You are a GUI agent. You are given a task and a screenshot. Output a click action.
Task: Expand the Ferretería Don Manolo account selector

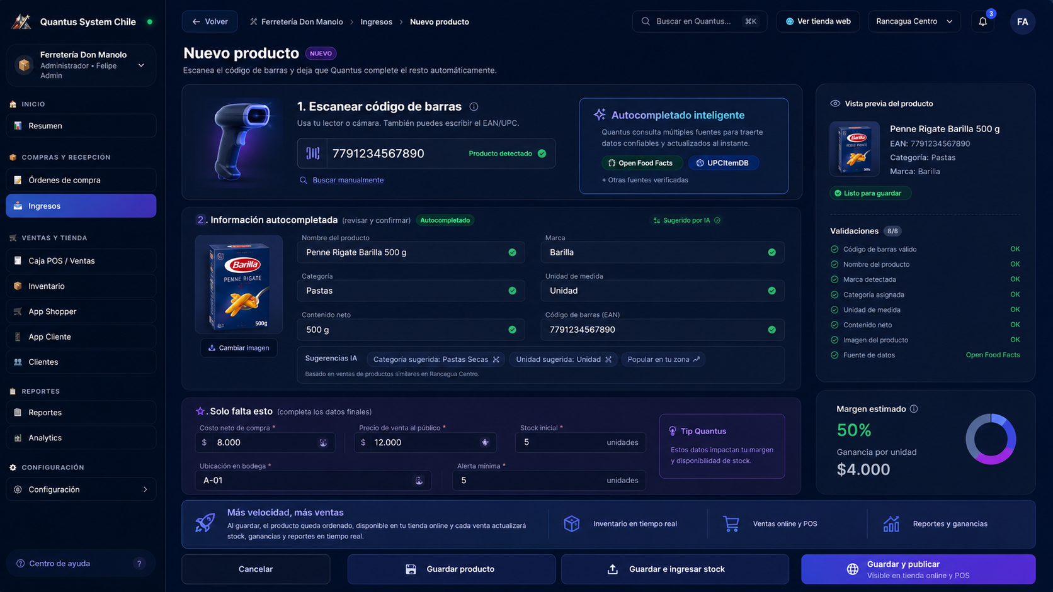(x=81, y=65)
